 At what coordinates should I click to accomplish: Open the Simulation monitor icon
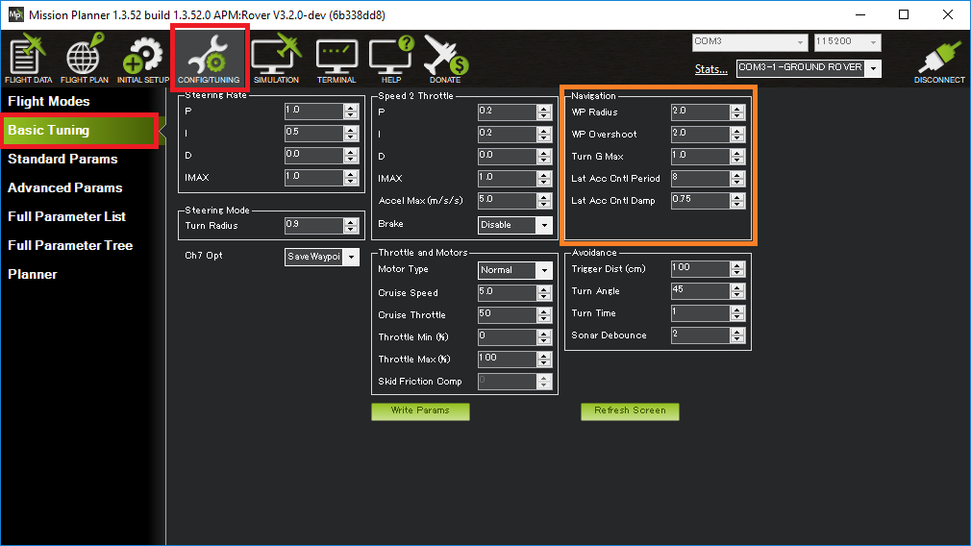pyautogui.click(x=276, y=58)
